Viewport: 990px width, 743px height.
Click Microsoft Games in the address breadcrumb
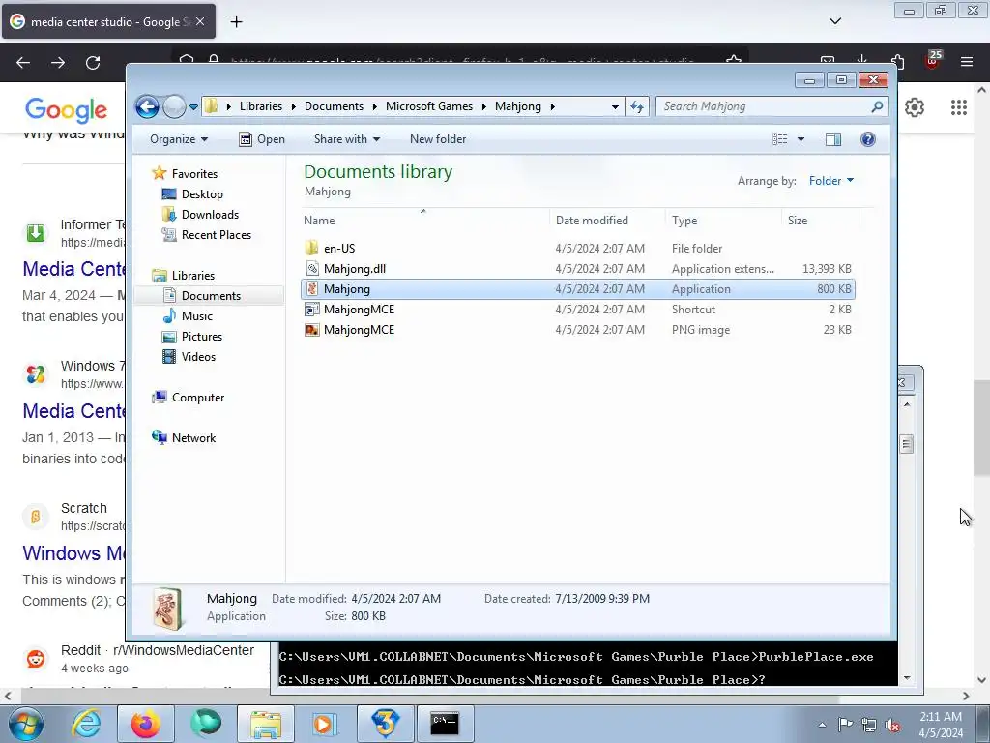point(428,106)
